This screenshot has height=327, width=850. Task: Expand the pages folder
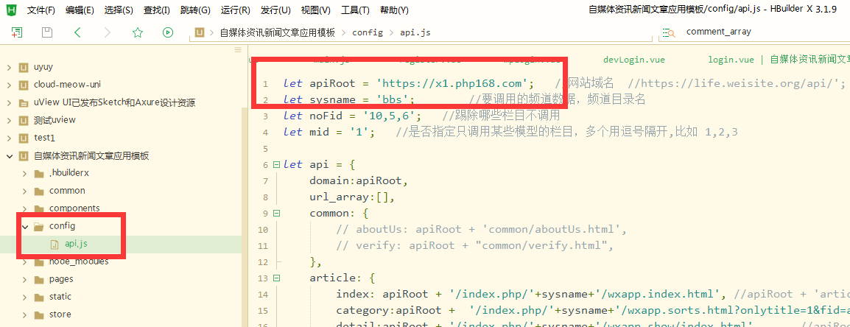tap(25, 279)
